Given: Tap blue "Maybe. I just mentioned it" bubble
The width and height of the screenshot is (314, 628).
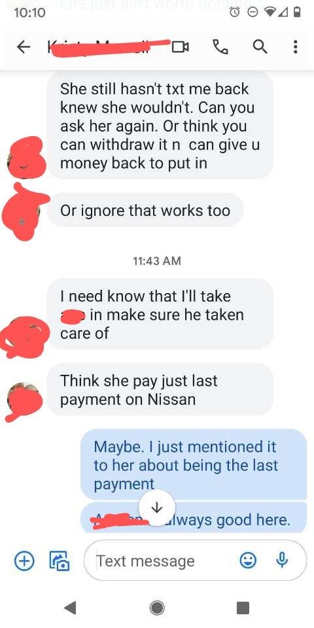Looking at the screenshot, I should 194,464.
